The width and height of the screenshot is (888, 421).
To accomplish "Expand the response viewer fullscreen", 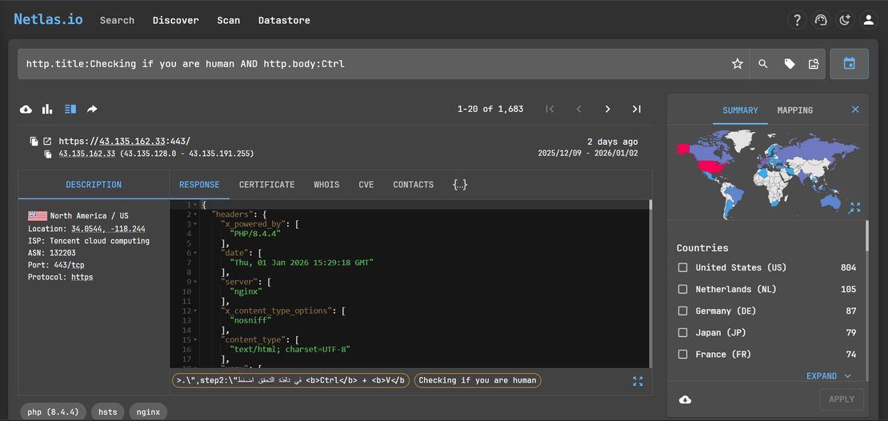I will 638,381.
